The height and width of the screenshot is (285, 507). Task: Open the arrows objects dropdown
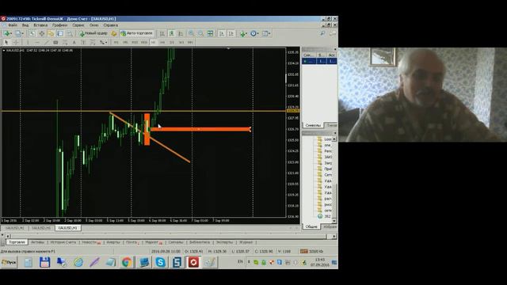tap(103, 42)
